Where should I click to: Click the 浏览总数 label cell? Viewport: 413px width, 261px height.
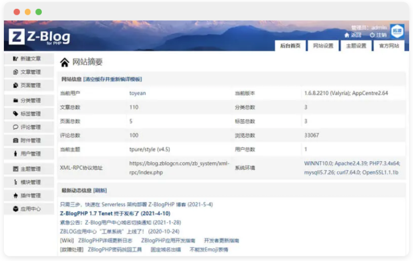coord(245,135)
